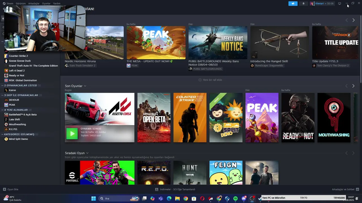Switch to Big Picture mode monitor icon

point(340,3)
